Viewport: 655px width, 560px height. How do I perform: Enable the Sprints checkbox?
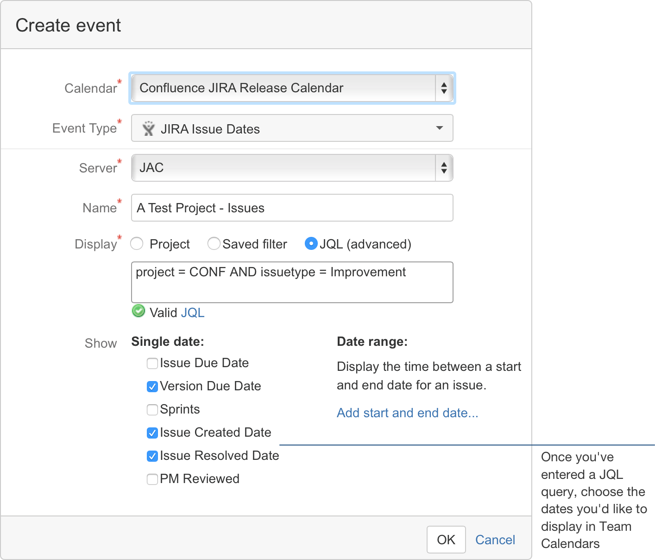(x=152, y=410)
